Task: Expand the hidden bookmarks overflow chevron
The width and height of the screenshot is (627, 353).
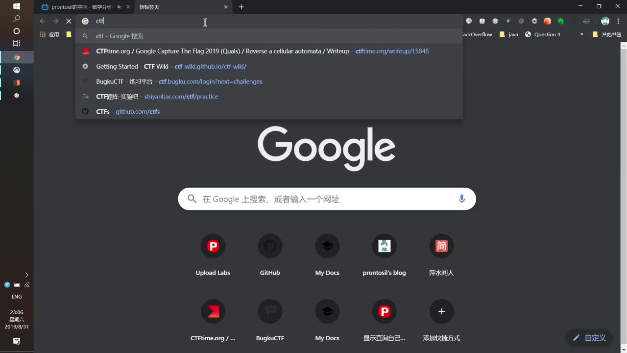Action: 581,34
